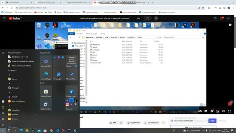The height and width of the screenshot is (133, 236).
Task: Open a new Chrome tab
Action: (153, 3)
